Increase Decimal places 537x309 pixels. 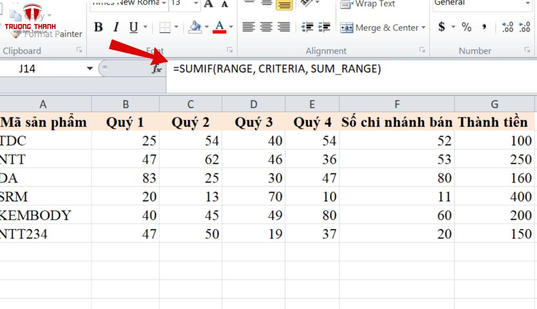508,27
